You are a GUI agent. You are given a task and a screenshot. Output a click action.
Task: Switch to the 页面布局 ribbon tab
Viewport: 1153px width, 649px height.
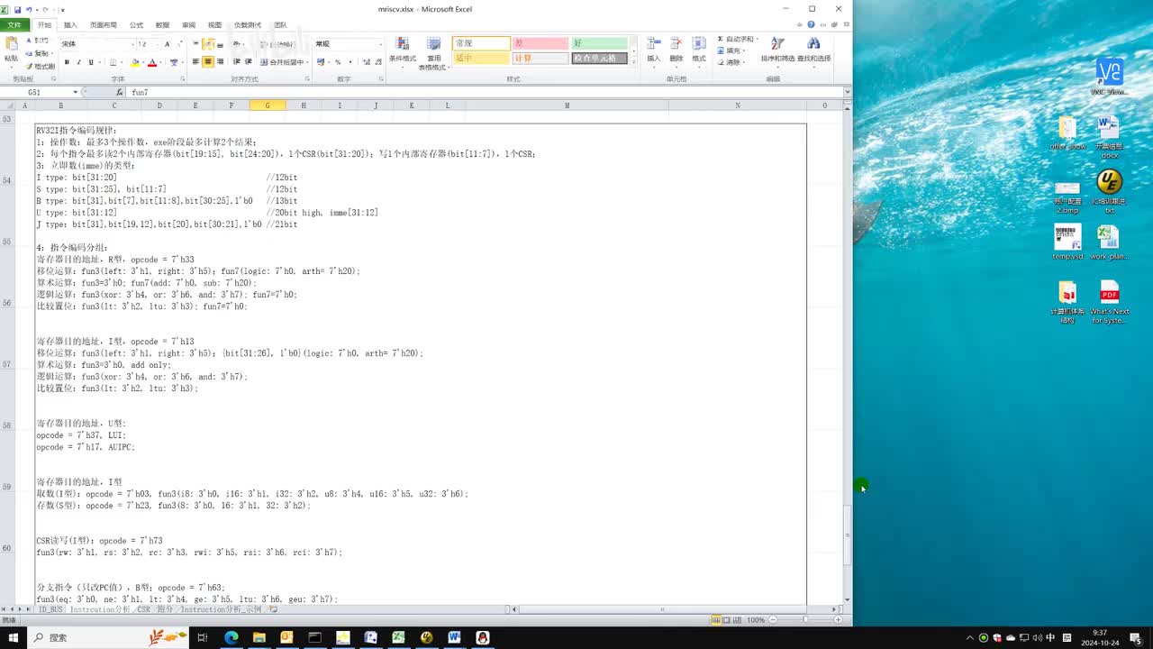click(x=104, y=25)
